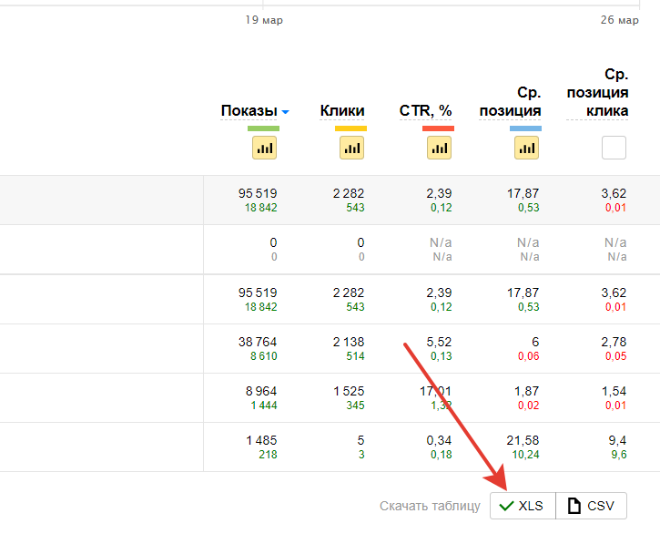The height and width of the screenshot is (534, 660).
Task: Toggle chart icon under CTR, % column
Action: 439,148
